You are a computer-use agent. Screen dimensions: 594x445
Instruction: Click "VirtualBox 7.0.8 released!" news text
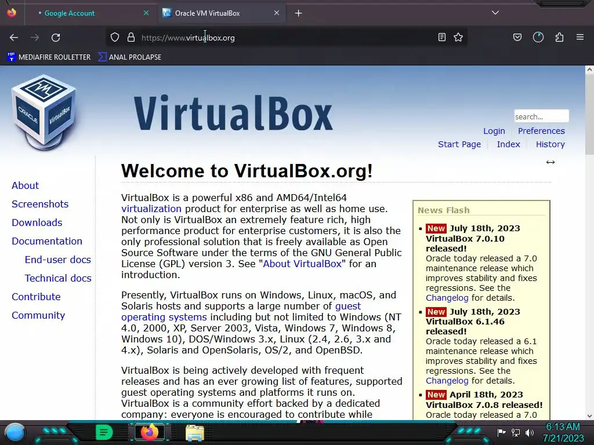pos(484,405)
